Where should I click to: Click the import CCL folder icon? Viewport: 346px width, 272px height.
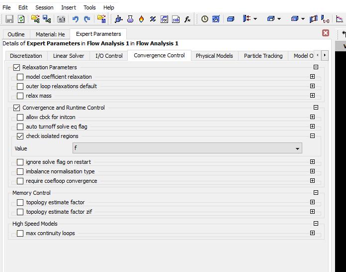coord(101,19)
